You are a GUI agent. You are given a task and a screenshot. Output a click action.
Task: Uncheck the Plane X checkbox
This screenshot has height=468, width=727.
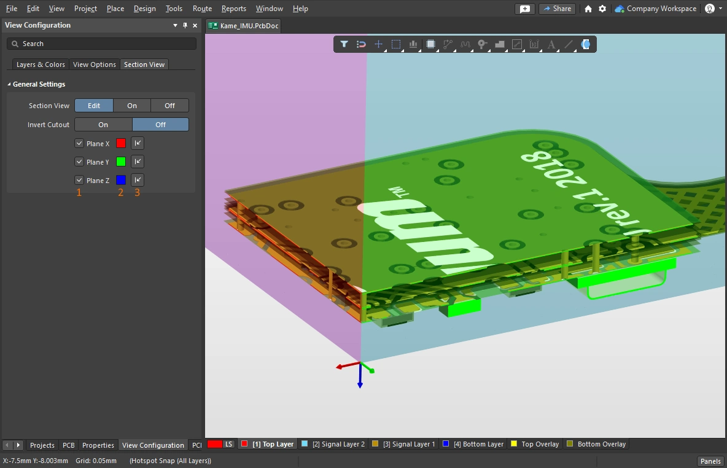coord(79,143)
